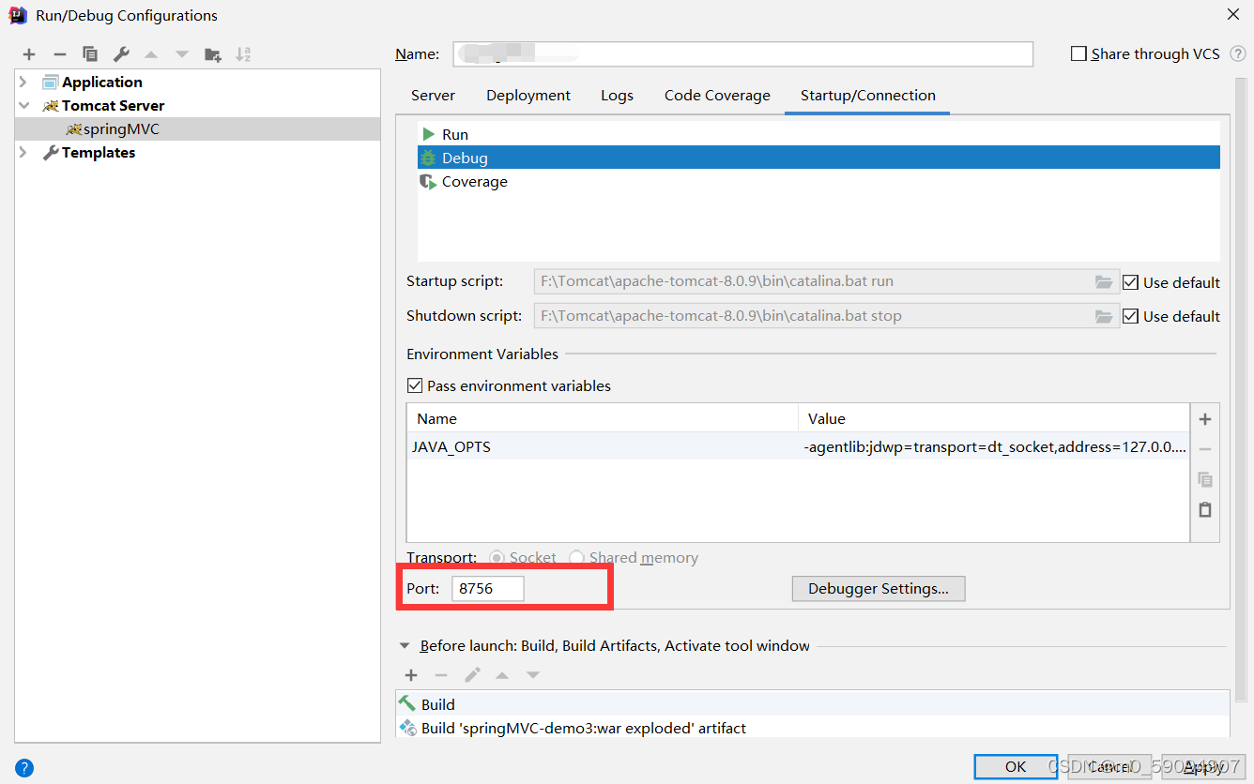Remove the JAVA_OPTS variable
Screen dimensions: 1254x784
[1205, 449]
